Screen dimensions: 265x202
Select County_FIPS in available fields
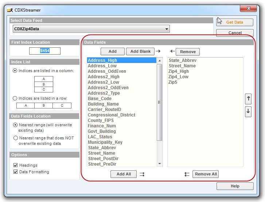tap(122, 120)
